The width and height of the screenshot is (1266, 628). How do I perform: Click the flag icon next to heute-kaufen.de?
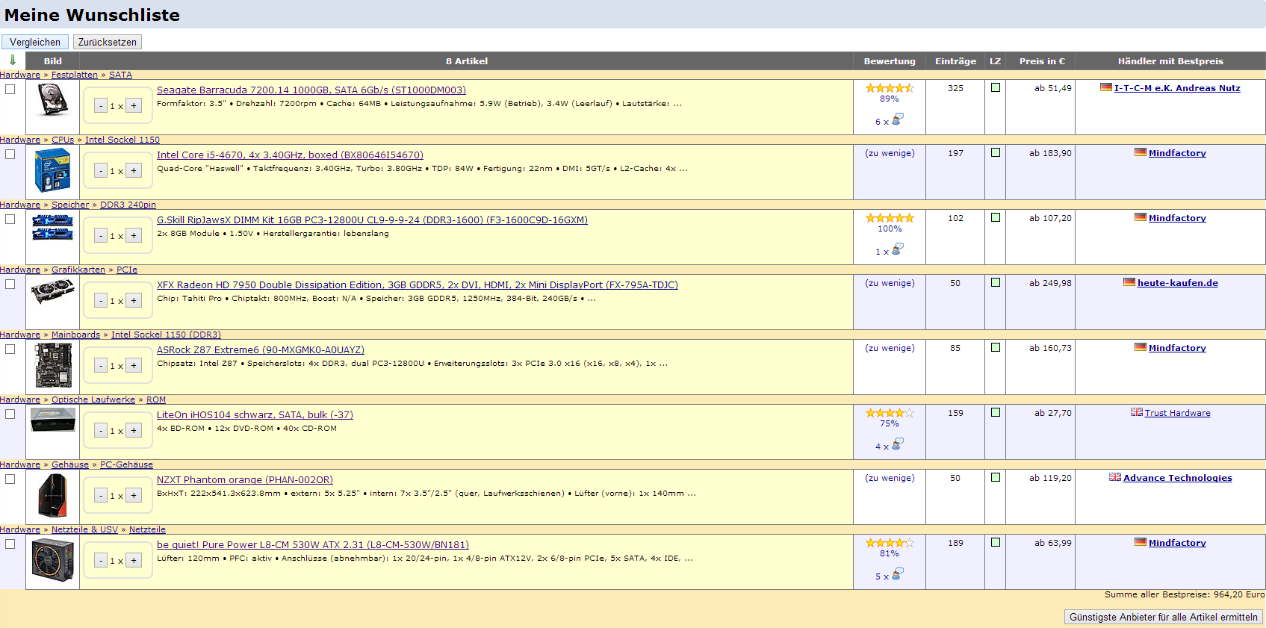(1129, 282)
